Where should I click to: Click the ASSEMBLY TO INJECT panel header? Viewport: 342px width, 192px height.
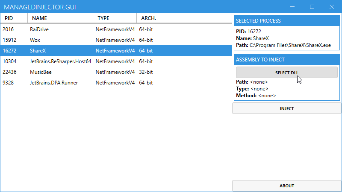click(286, 59)
